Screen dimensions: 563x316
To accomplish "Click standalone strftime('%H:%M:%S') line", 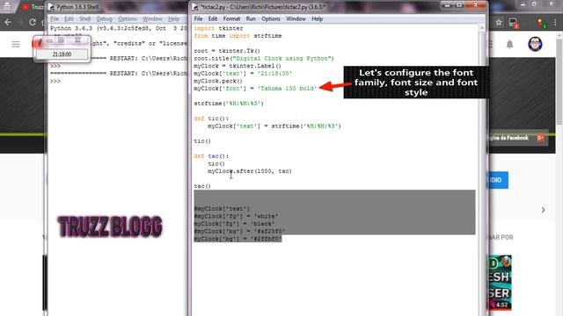I will click(229, 104).
